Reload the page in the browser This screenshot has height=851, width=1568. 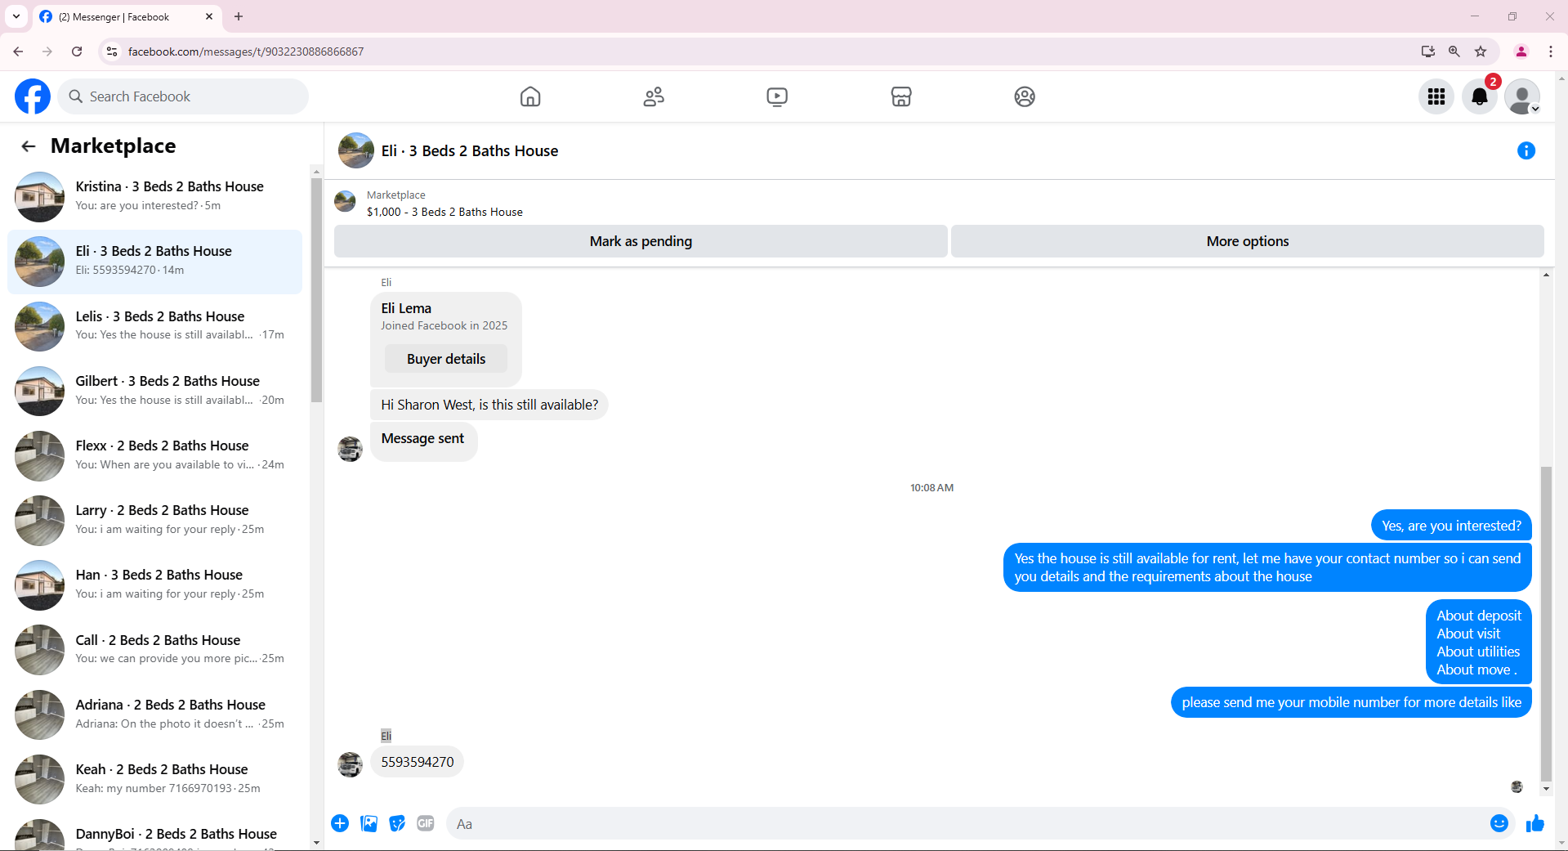tap(77, 52)
